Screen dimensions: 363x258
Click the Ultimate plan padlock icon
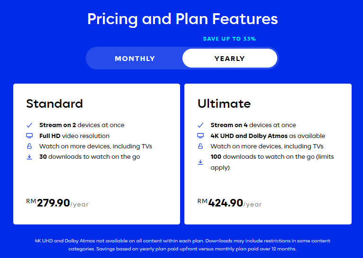pyautogui.click(x=200, y=146)
